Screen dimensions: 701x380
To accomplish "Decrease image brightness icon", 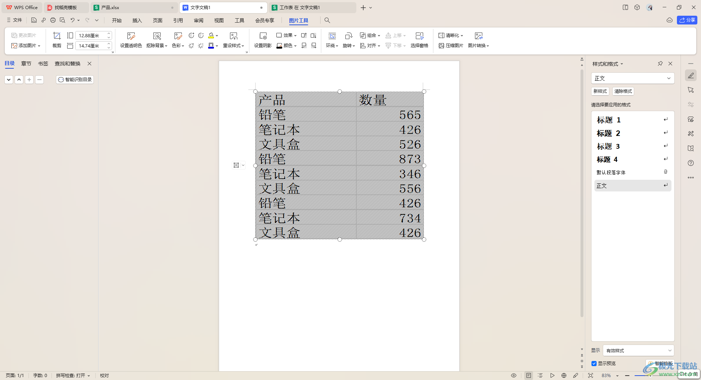I will tap(201, 46).
